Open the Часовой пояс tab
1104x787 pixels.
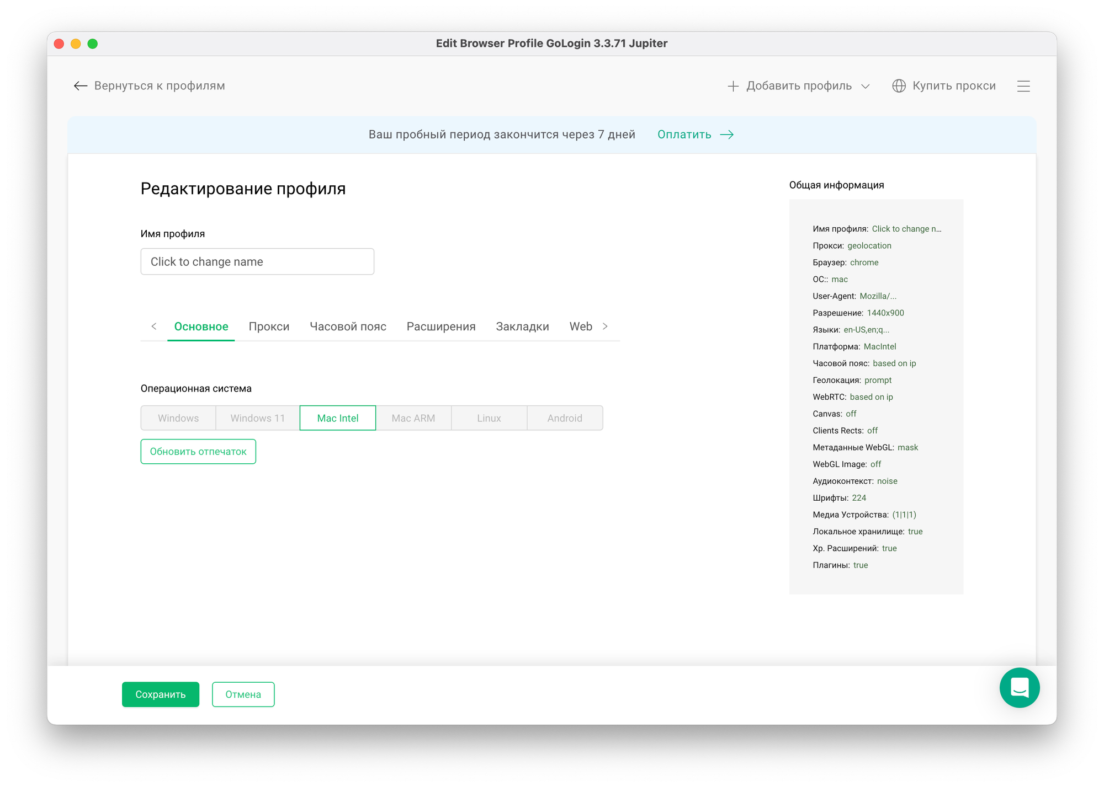pyautogui.click(x=348, y=326)
